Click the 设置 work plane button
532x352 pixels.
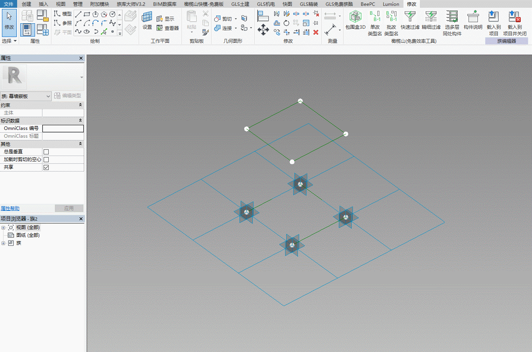(x=147, y=20)
